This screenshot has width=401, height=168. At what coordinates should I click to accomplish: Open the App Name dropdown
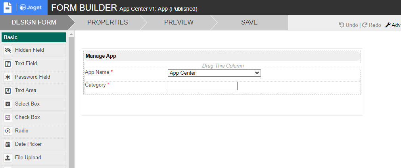tap(214, 73)
